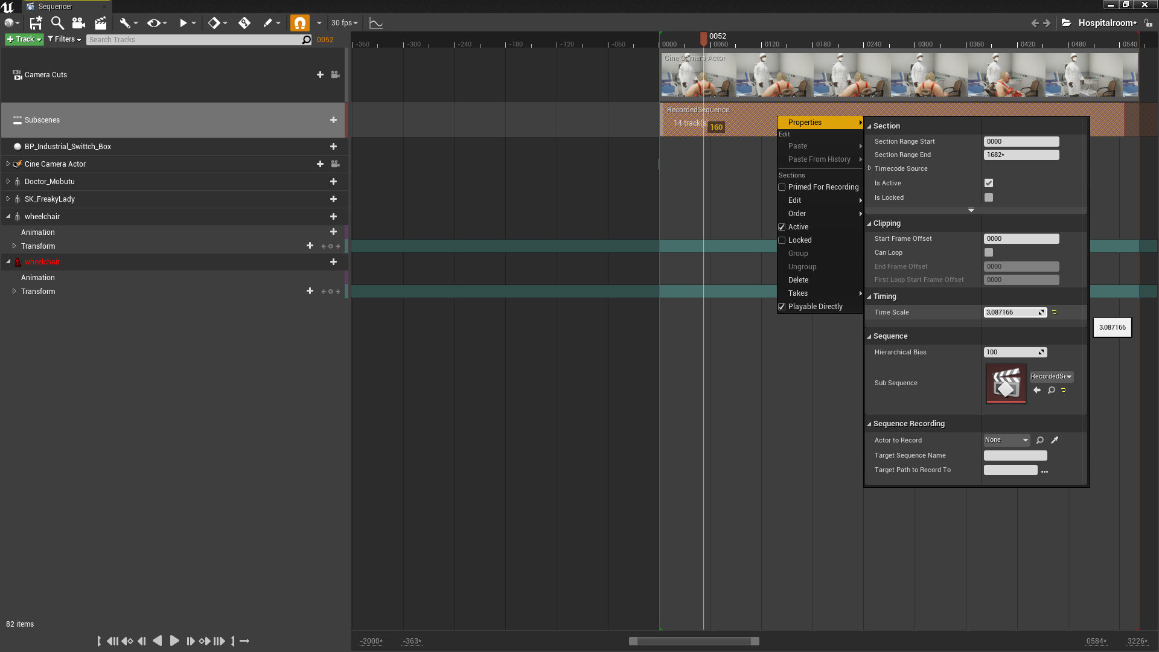The image size is (1159, 652).
Task: Open the Takes submenu
Action: pos(820,293)
